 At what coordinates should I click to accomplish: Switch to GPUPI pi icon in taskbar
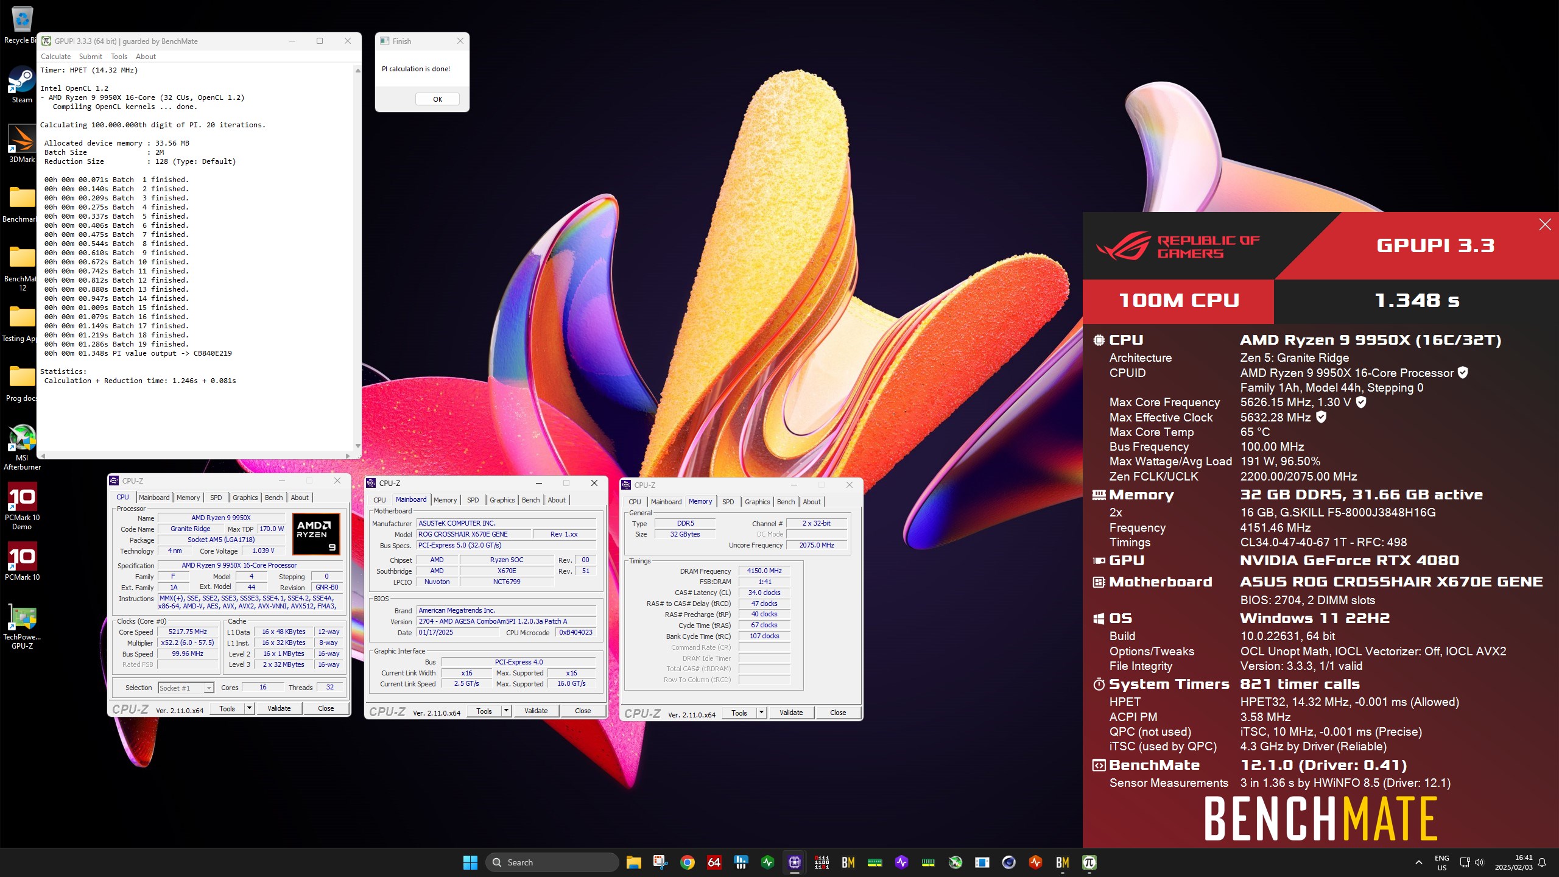(x=1089, y=862)
